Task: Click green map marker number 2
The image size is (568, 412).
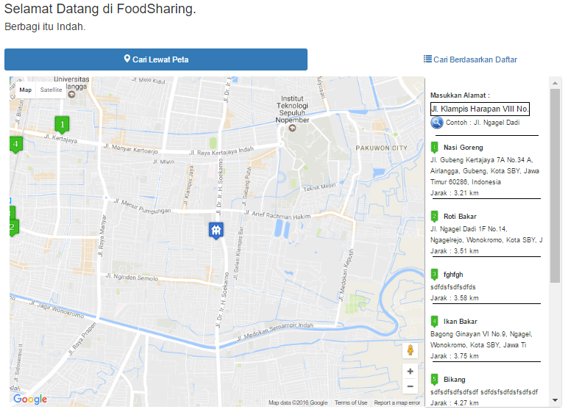Action: 13,228
